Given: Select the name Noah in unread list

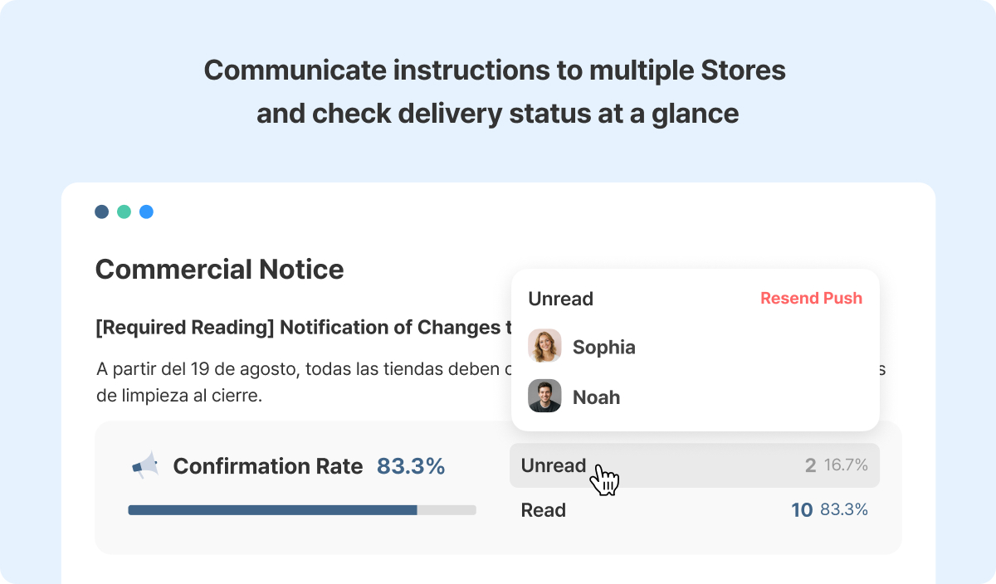Looking at the screenshot, I should pos(597,397).
